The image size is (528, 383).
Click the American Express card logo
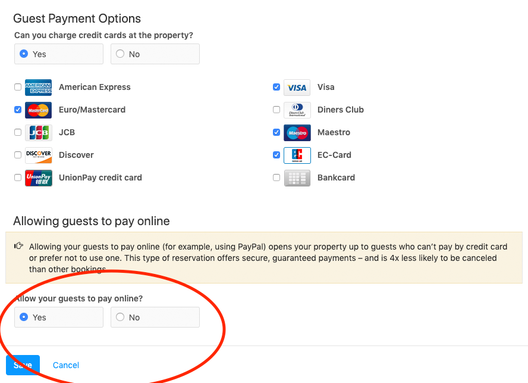click(x=39, y=88)
